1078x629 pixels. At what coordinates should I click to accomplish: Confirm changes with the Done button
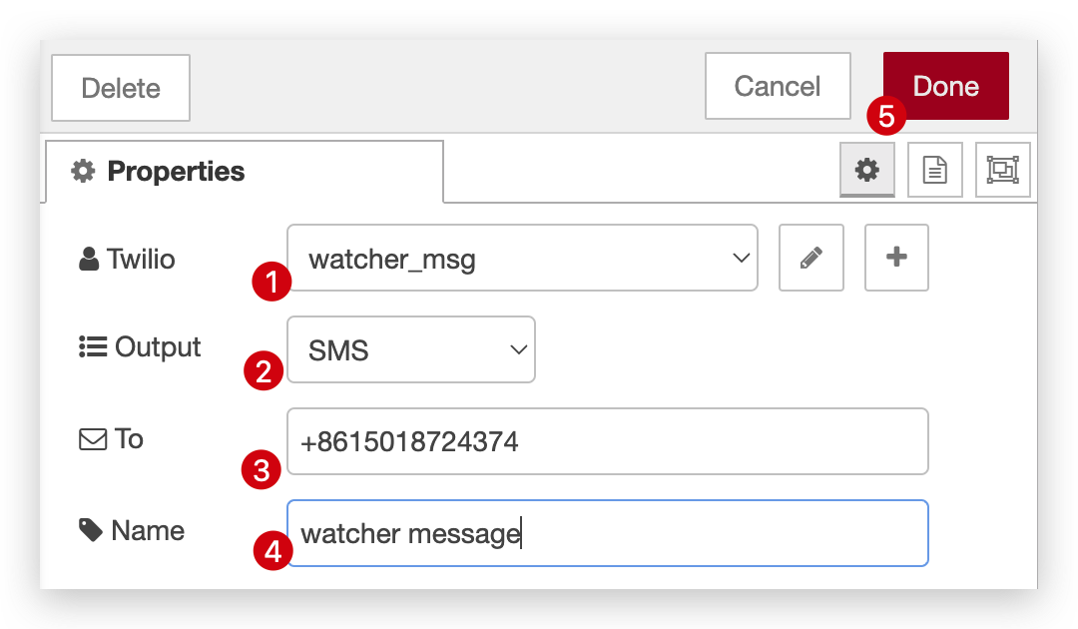[946, 86]
